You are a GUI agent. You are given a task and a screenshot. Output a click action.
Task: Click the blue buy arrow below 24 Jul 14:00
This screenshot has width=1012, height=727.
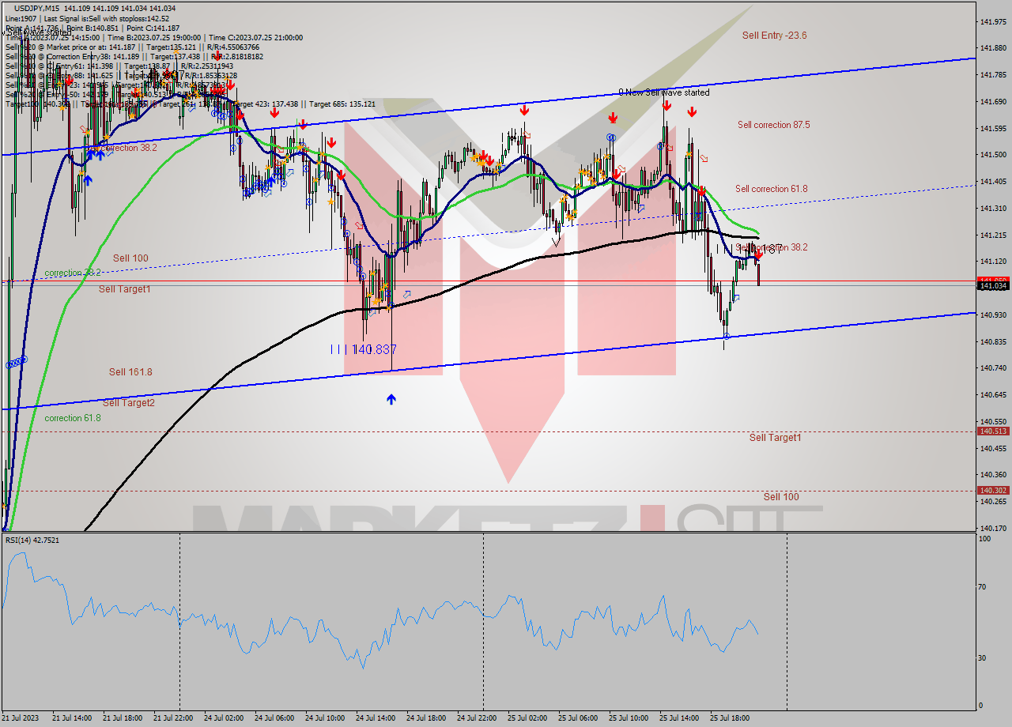391,399
